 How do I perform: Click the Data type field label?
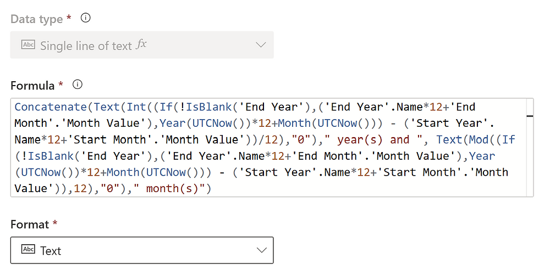(x=37, y=19)
